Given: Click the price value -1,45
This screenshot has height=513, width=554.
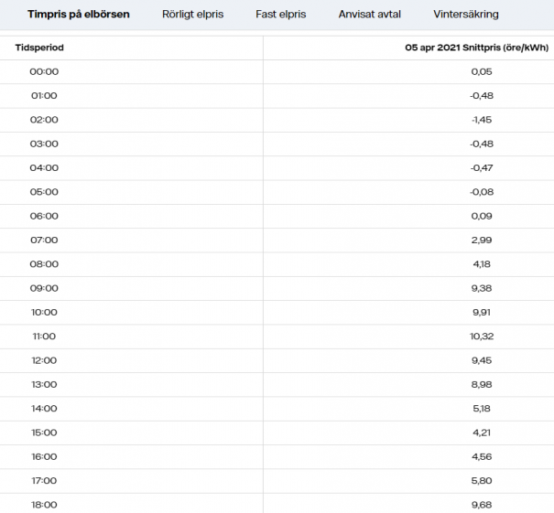Looking at the screenshot, I should [x=481, y=120].
